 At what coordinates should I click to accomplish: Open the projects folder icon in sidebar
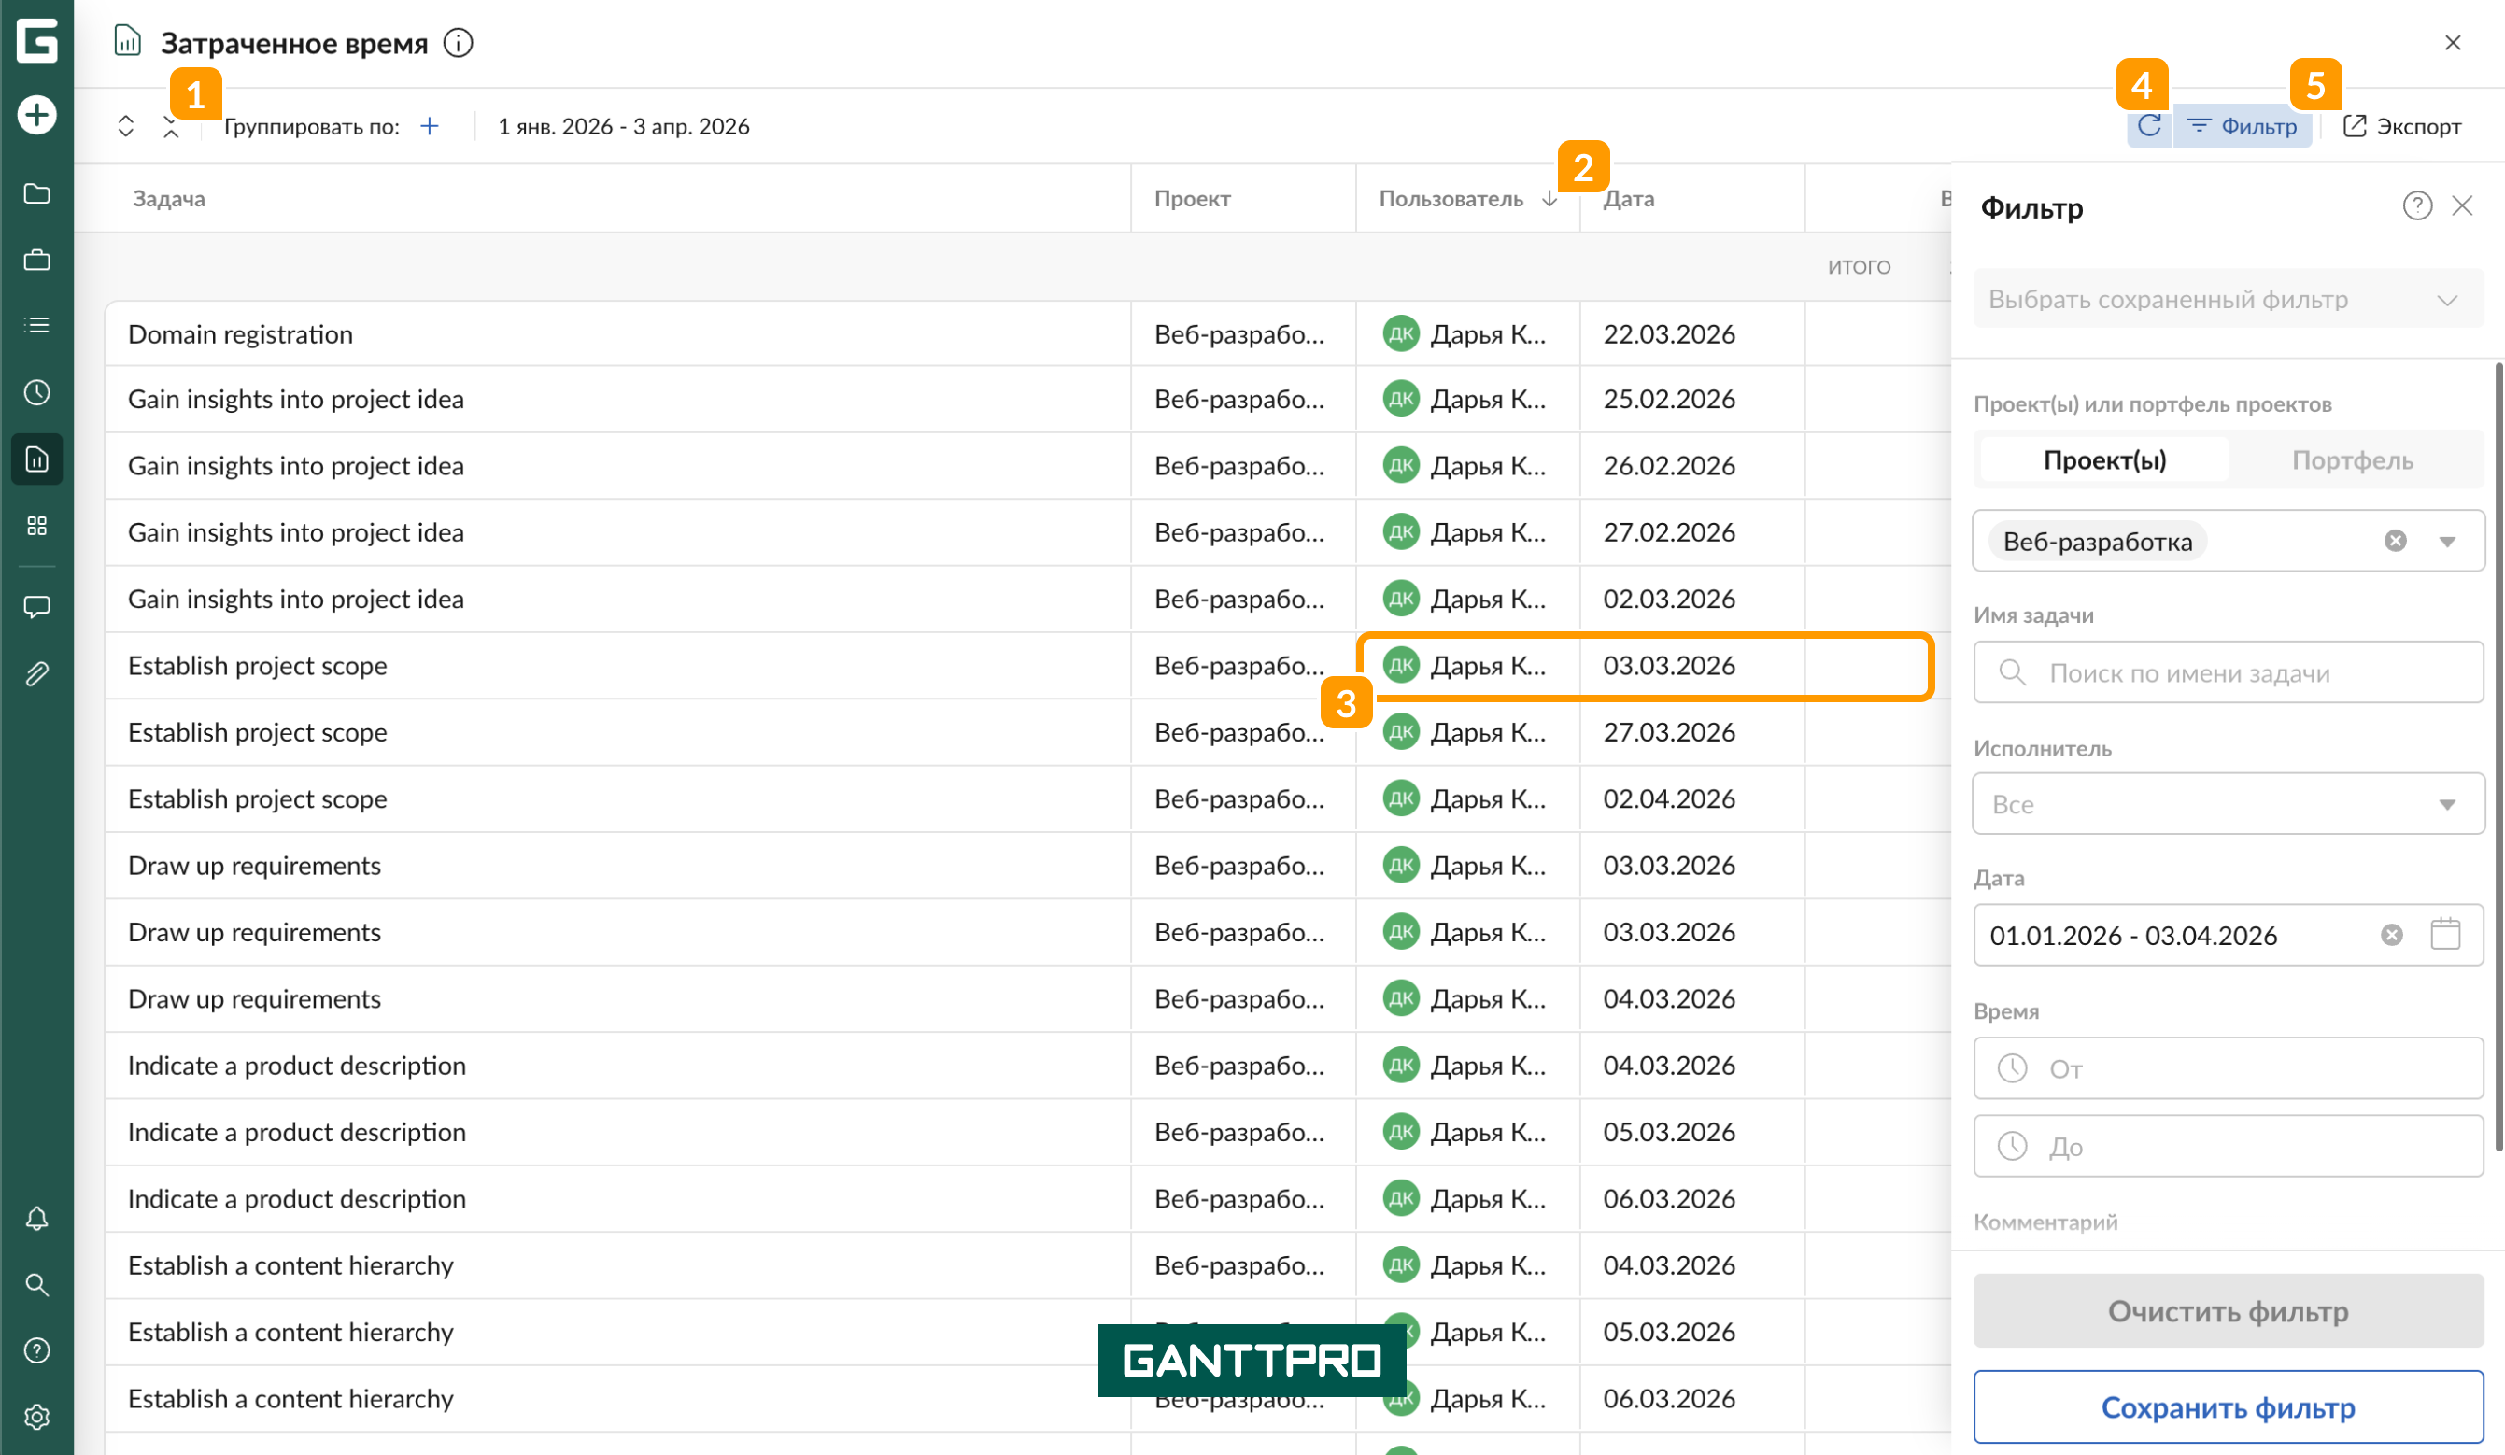[36, 194]
